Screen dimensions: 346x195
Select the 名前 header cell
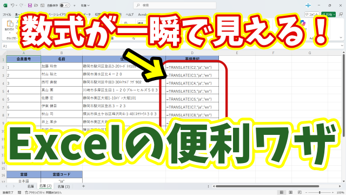(62, 59)
